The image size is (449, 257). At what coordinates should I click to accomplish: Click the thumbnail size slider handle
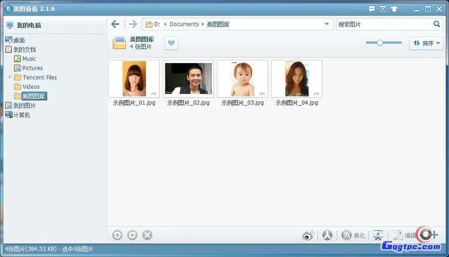[380, 43]
